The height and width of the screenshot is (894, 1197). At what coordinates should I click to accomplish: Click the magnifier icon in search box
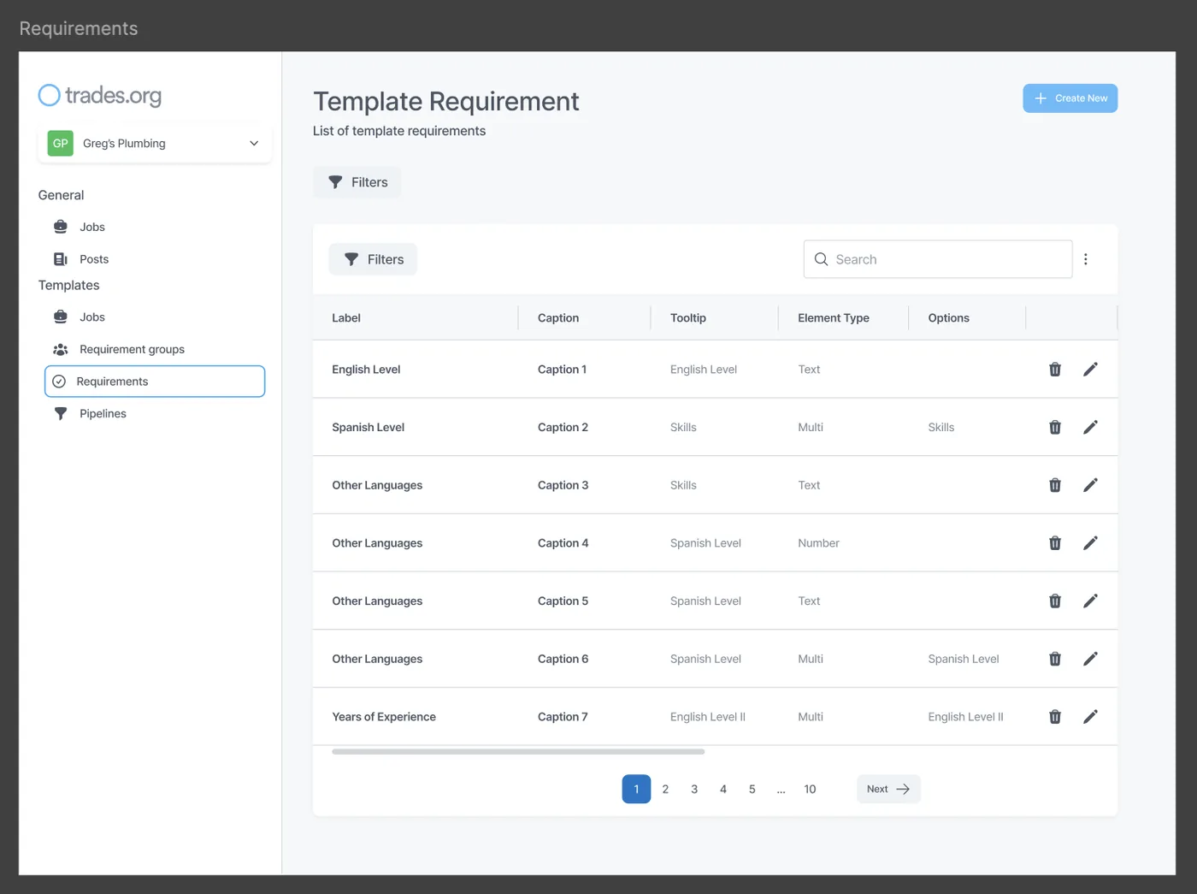(821, 259)
